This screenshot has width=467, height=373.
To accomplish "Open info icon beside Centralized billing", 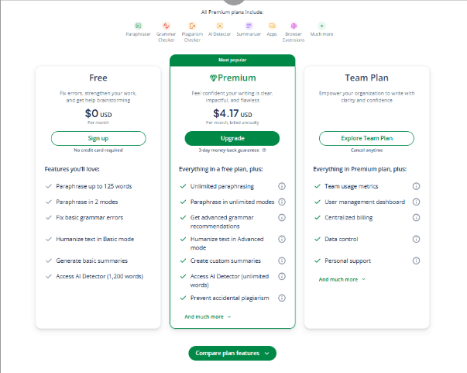I will coord(416,218).
